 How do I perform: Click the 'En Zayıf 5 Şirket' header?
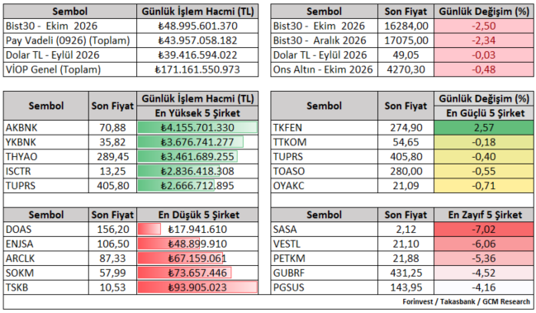[x=484, y=215]
